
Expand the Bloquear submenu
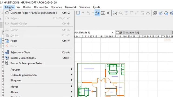click(x=39, y=80)
